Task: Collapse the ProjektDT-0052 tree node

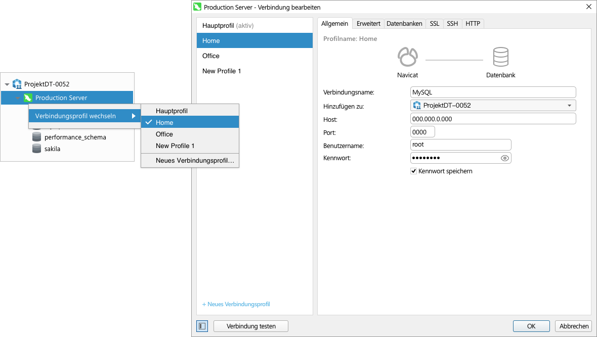Action: [7, 84]
